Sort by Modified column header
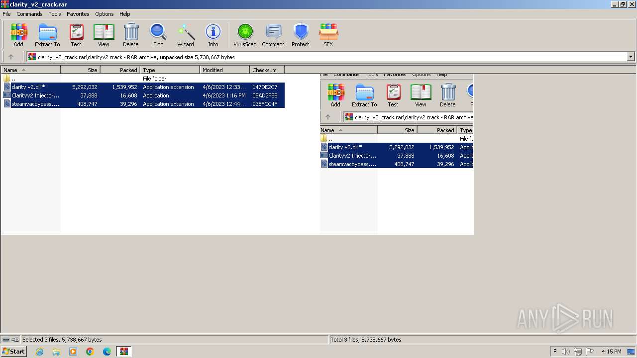Screen dimensions: 637x358 (x=224, y=70)
